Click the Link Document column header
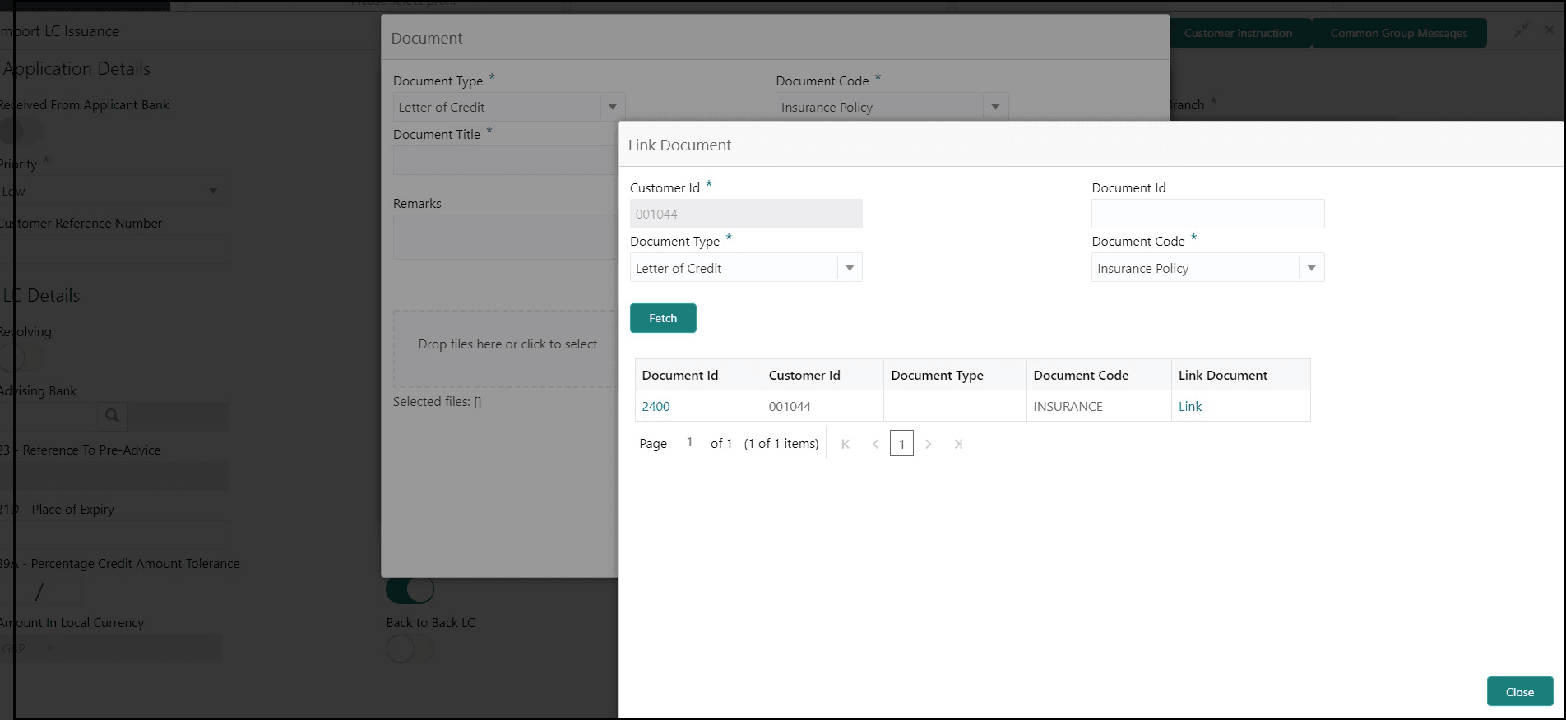The image size is (1566, 720). pyautogui.click(x=1241, y=375)
